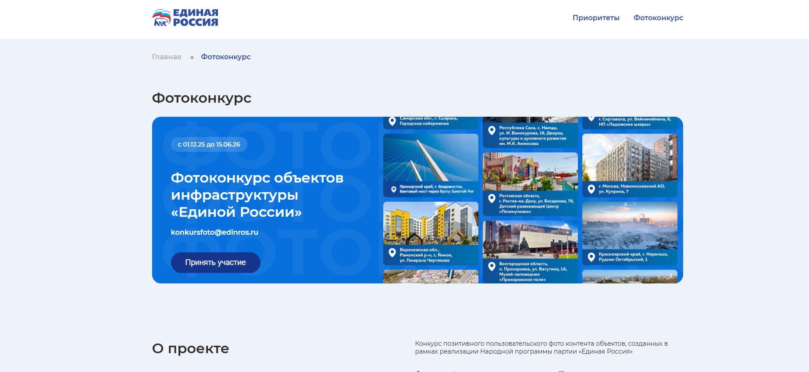Open the Vladivostok cable bridge photo
This screenshot has height=372, width=809.
(431, 158)
